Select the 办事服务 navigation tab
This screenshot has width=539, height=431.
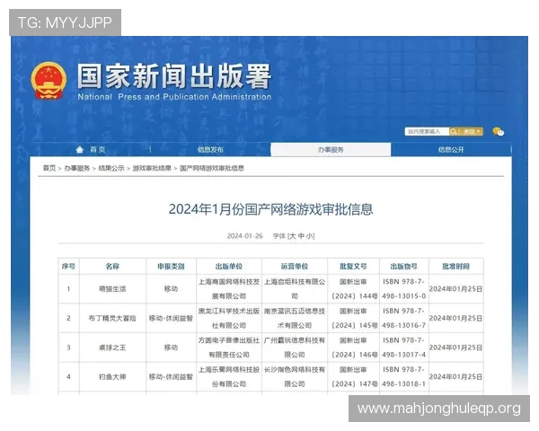pyautogui.click(x=331, y=150)
